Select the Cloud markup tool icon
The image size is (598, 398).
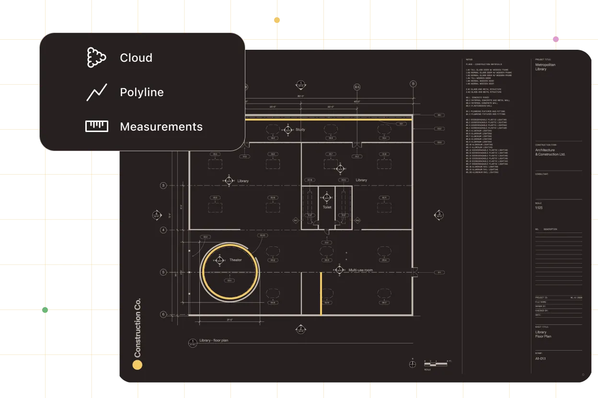tap(96, 58)
